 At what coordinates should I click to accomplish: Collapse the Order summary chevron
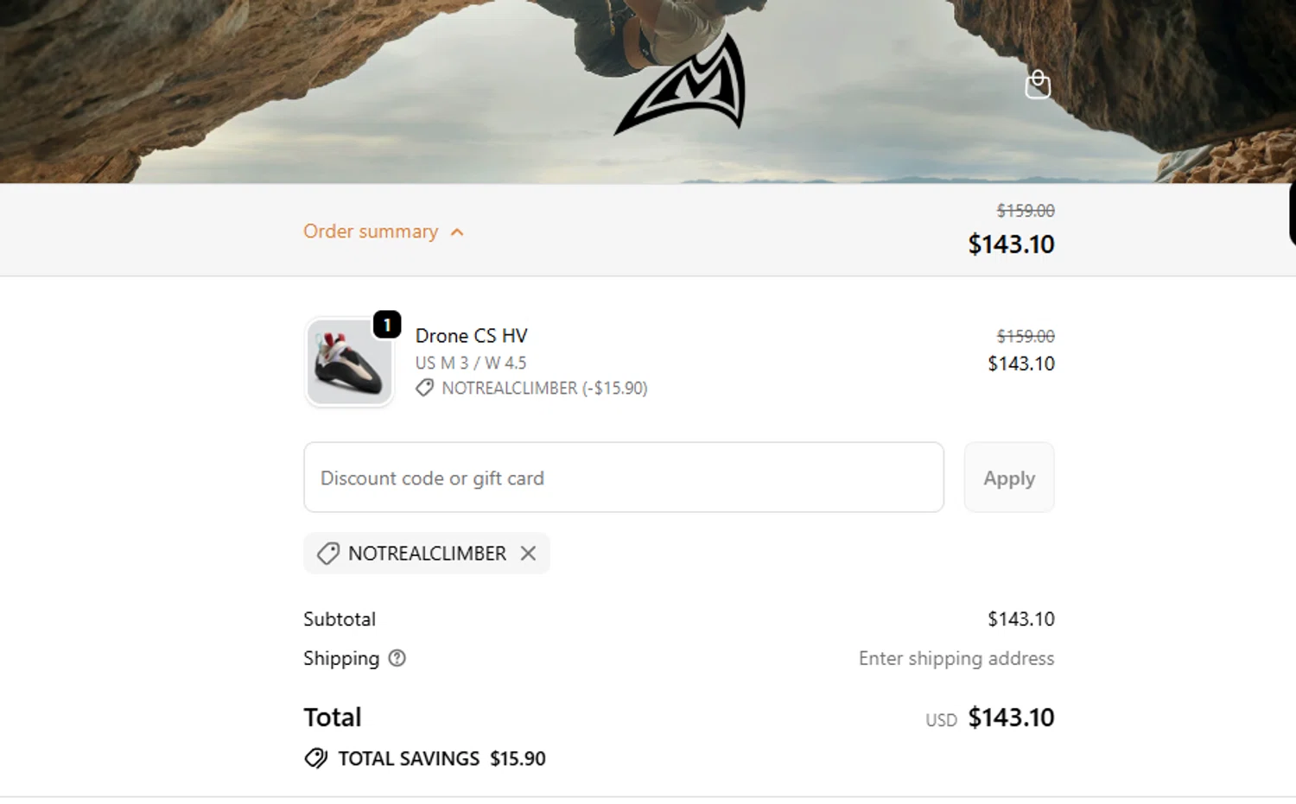pos(457,231)
